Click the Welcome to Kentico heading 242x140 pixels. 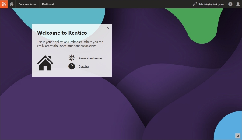[x=62, y=33]
